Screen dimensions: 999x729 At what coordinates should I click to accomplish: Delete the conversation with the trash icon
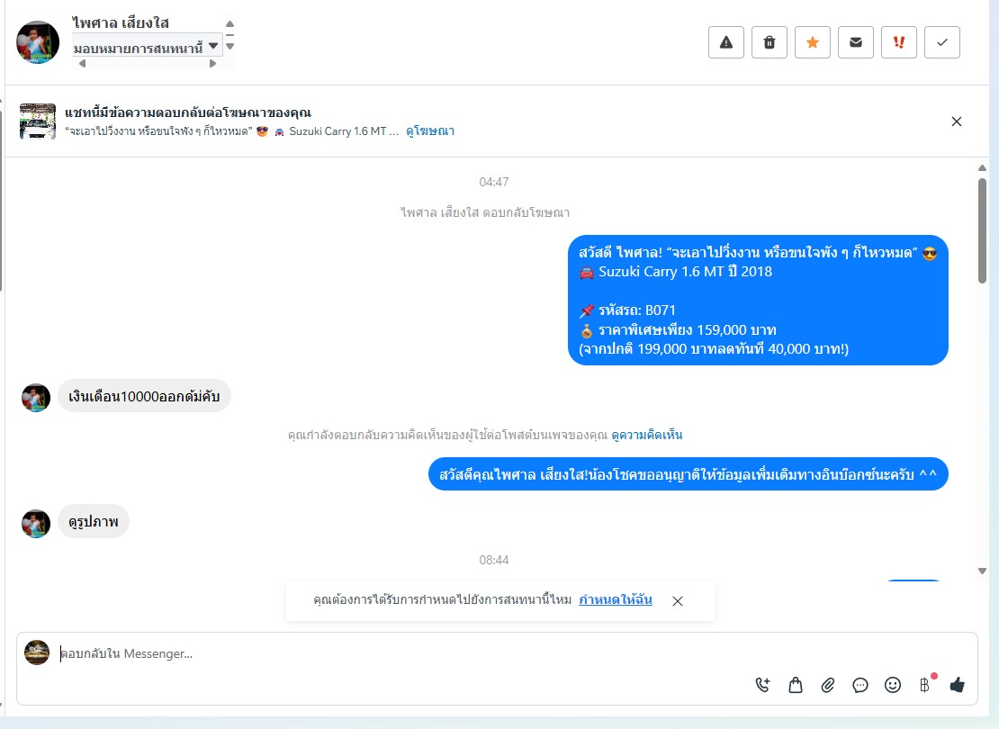[769, 42]
